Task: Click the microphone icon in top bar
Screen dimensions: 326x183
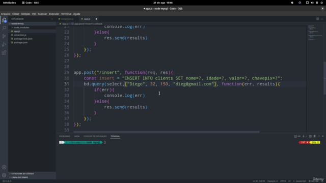Action: 317,3
